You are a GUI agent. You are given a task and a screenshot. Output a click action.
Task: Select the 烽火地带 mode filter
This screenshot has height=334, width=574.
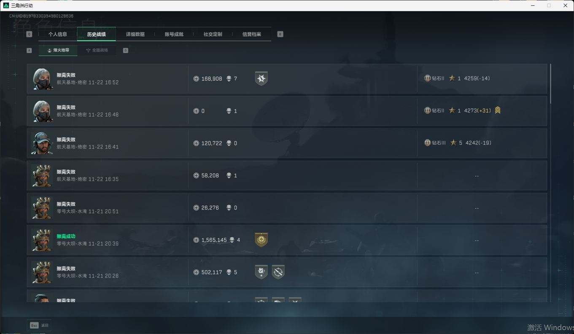click(x=58, y=50)
